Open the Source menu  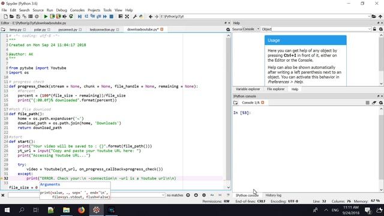(38, 10)
